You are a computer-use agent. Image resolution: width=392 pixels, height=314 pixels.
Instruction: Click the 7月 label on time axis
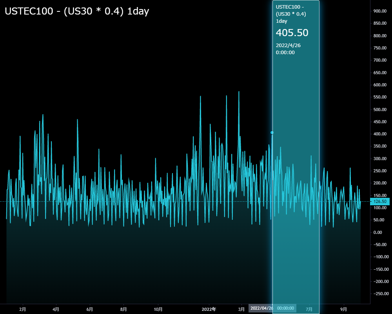tap(309, 309)
